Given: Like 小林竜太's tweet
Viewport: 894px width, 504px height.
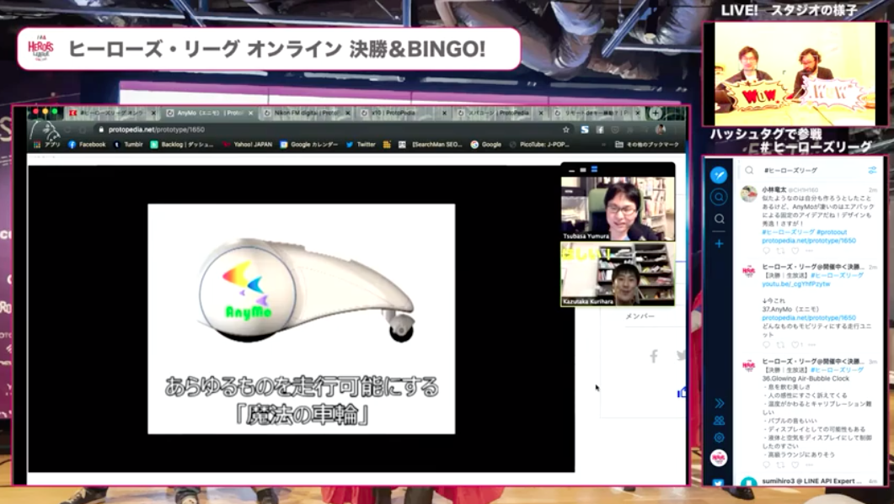Looking at the screenshot, I should point(795,251).
